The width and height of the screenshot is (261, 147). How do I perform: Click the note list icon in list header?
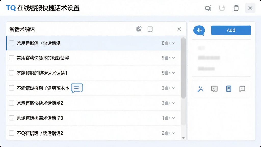[x=150, y=29]
